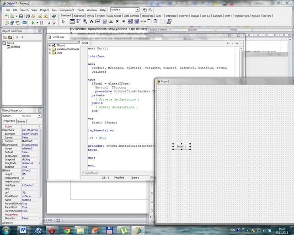The height and width of the screenshot is (235, 294).
Task: Click the View Form toolbar icon
Action: click(x=12, y=23)
